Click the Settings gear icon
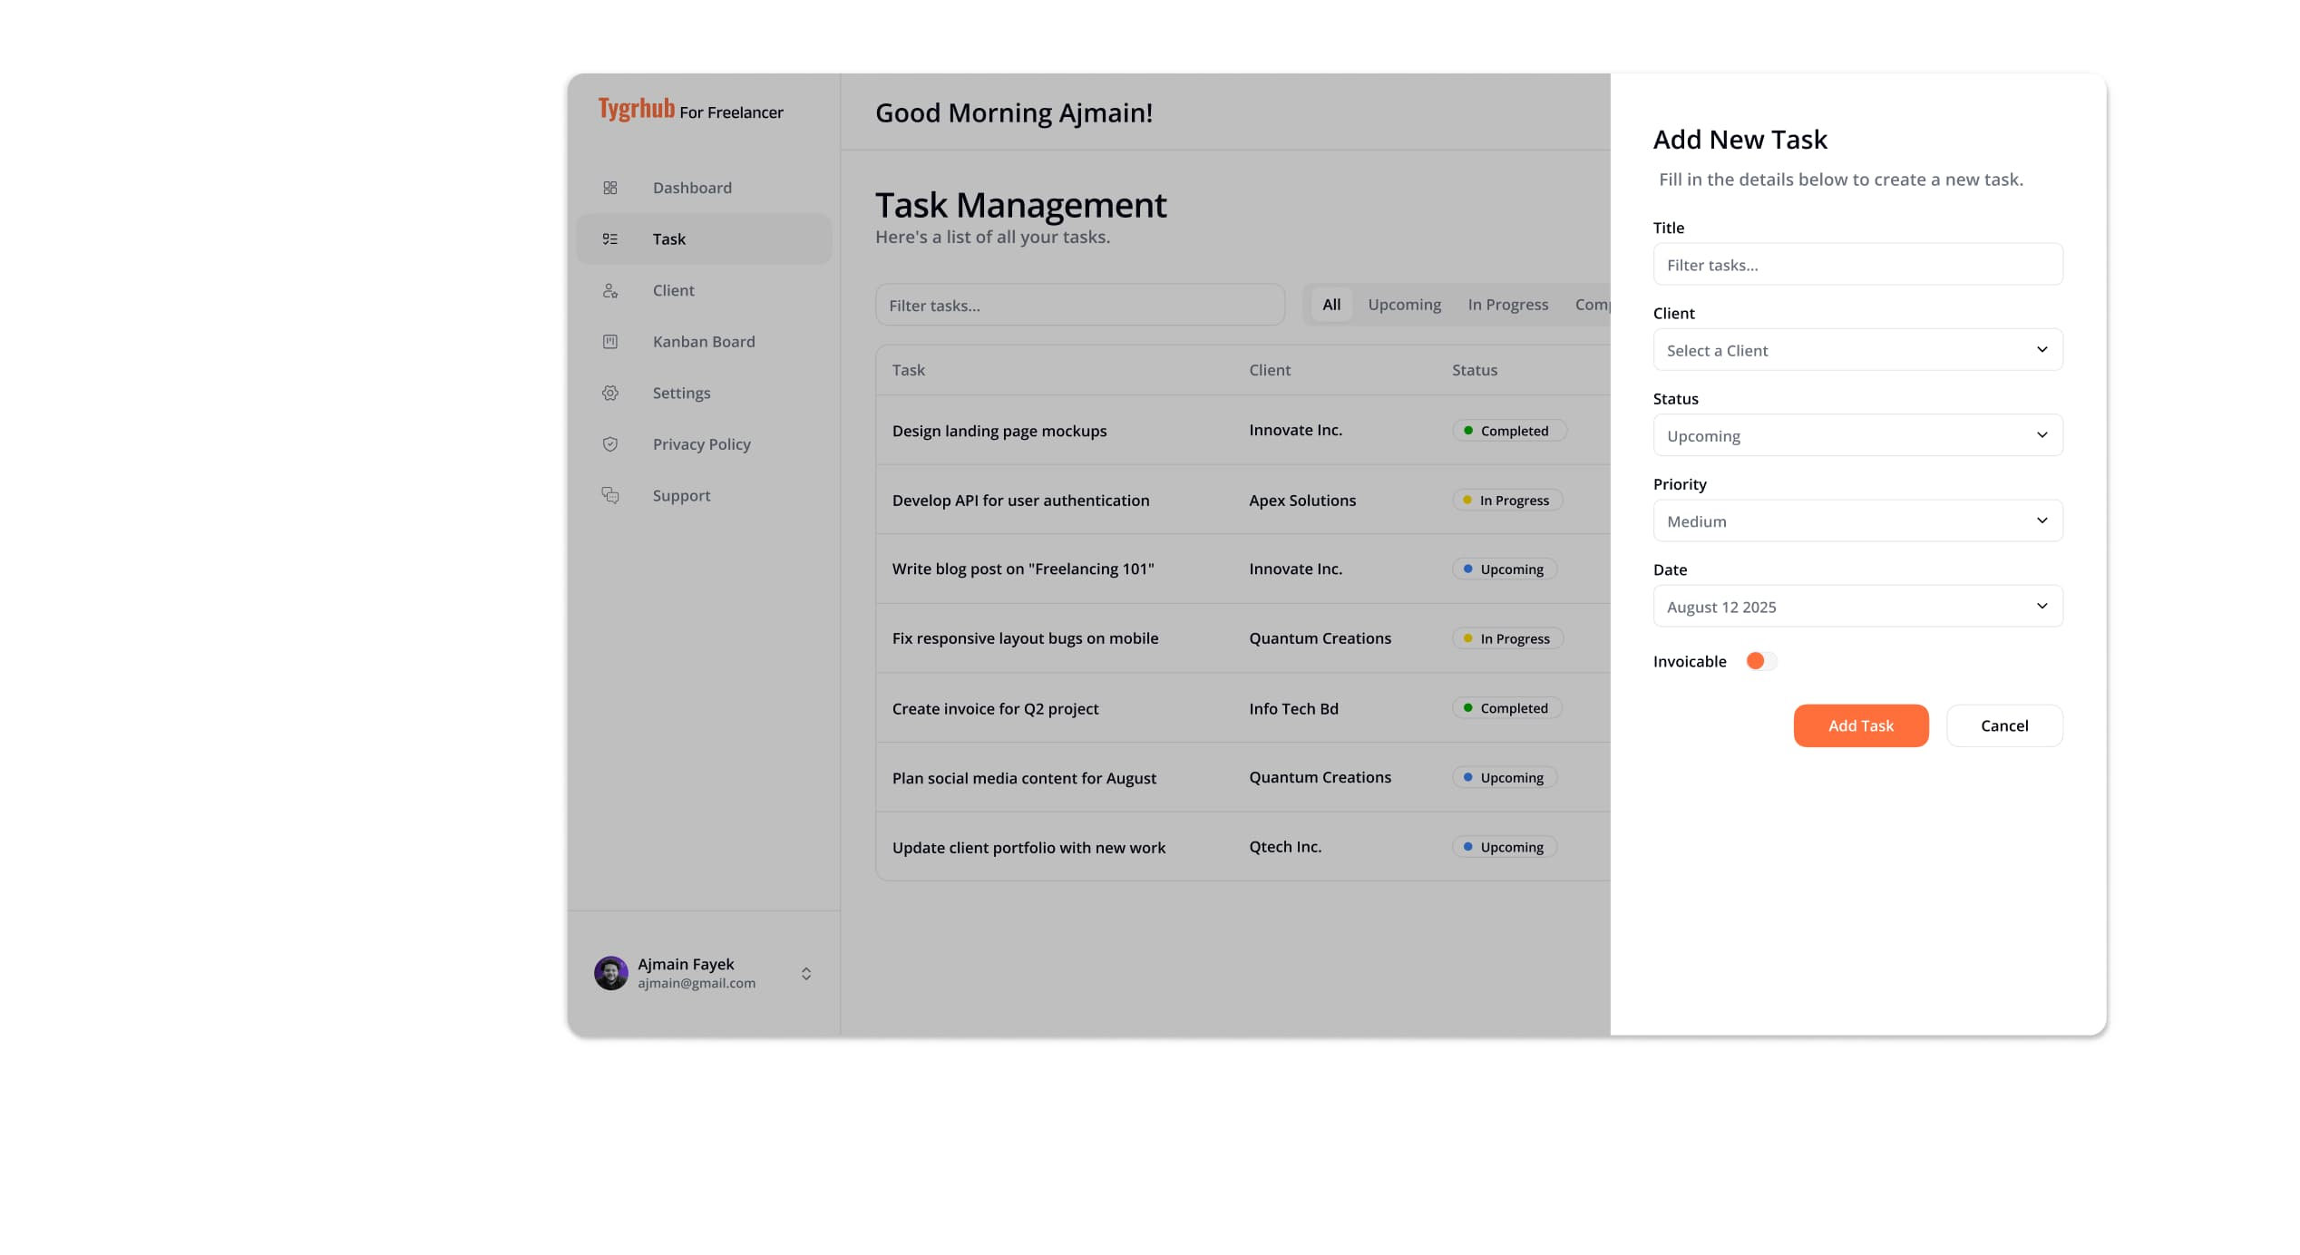The image size is (2300, 1255). [610, 393]
